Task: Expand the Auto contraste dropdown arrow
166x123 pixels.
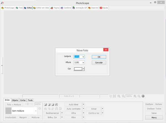Action: tap(84, 109)
